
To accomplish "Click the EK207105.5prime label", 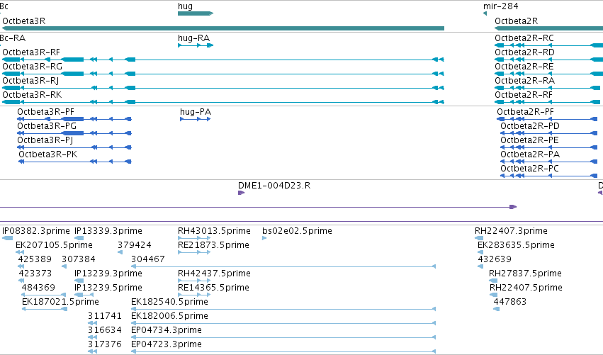I will coord(55,245).
